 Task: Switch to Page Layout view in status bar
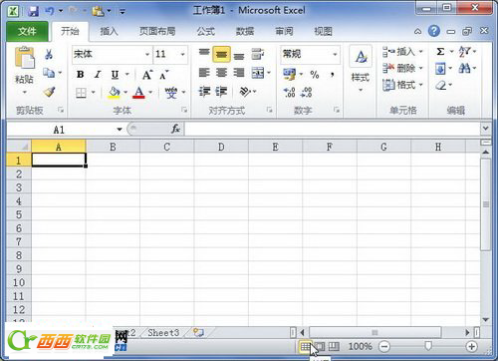[320, 347]
